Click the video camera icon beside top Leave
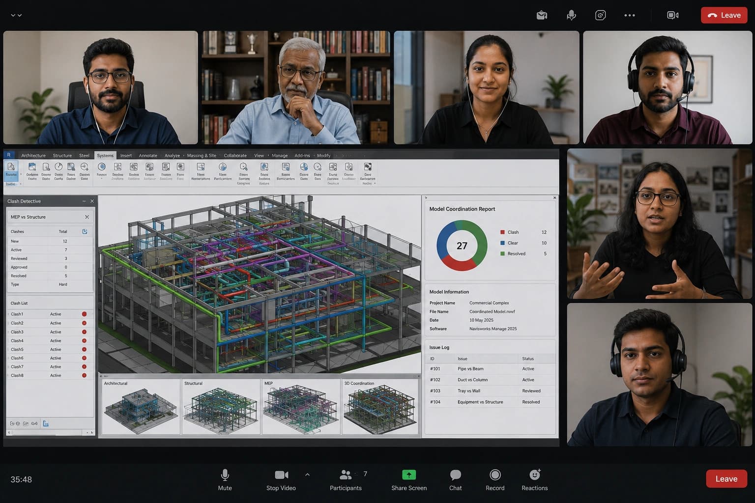Screen dimensions: 755x503 click(x=673, y=15)
